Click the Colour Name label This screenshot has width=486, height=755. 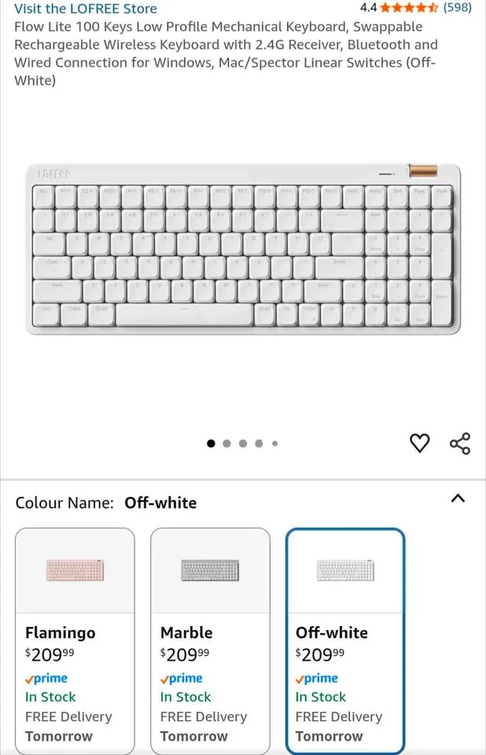click(61, 503)
